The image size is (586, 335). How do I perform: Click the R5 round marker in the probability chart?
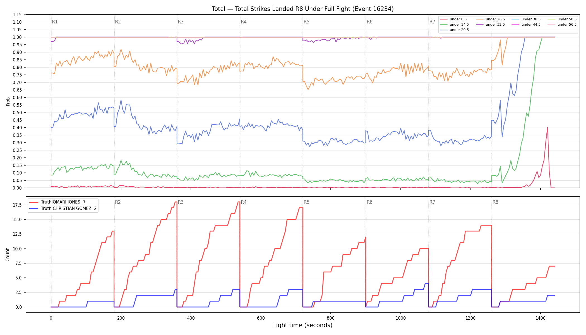(306, 22)
